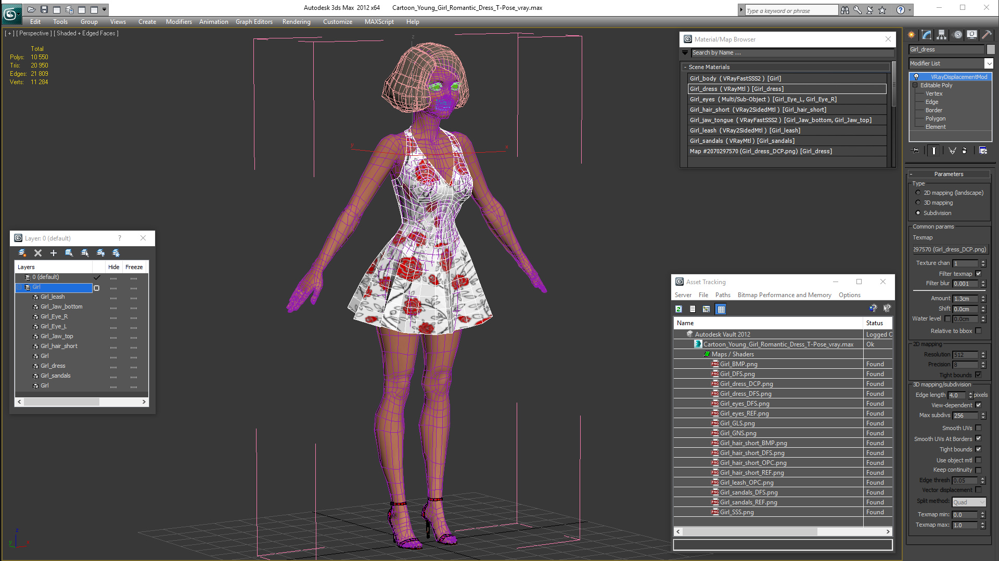This screenshot has height=561, width=999.
Task: Click the Amount spinner arrows
Action: (x=983, y=299)
